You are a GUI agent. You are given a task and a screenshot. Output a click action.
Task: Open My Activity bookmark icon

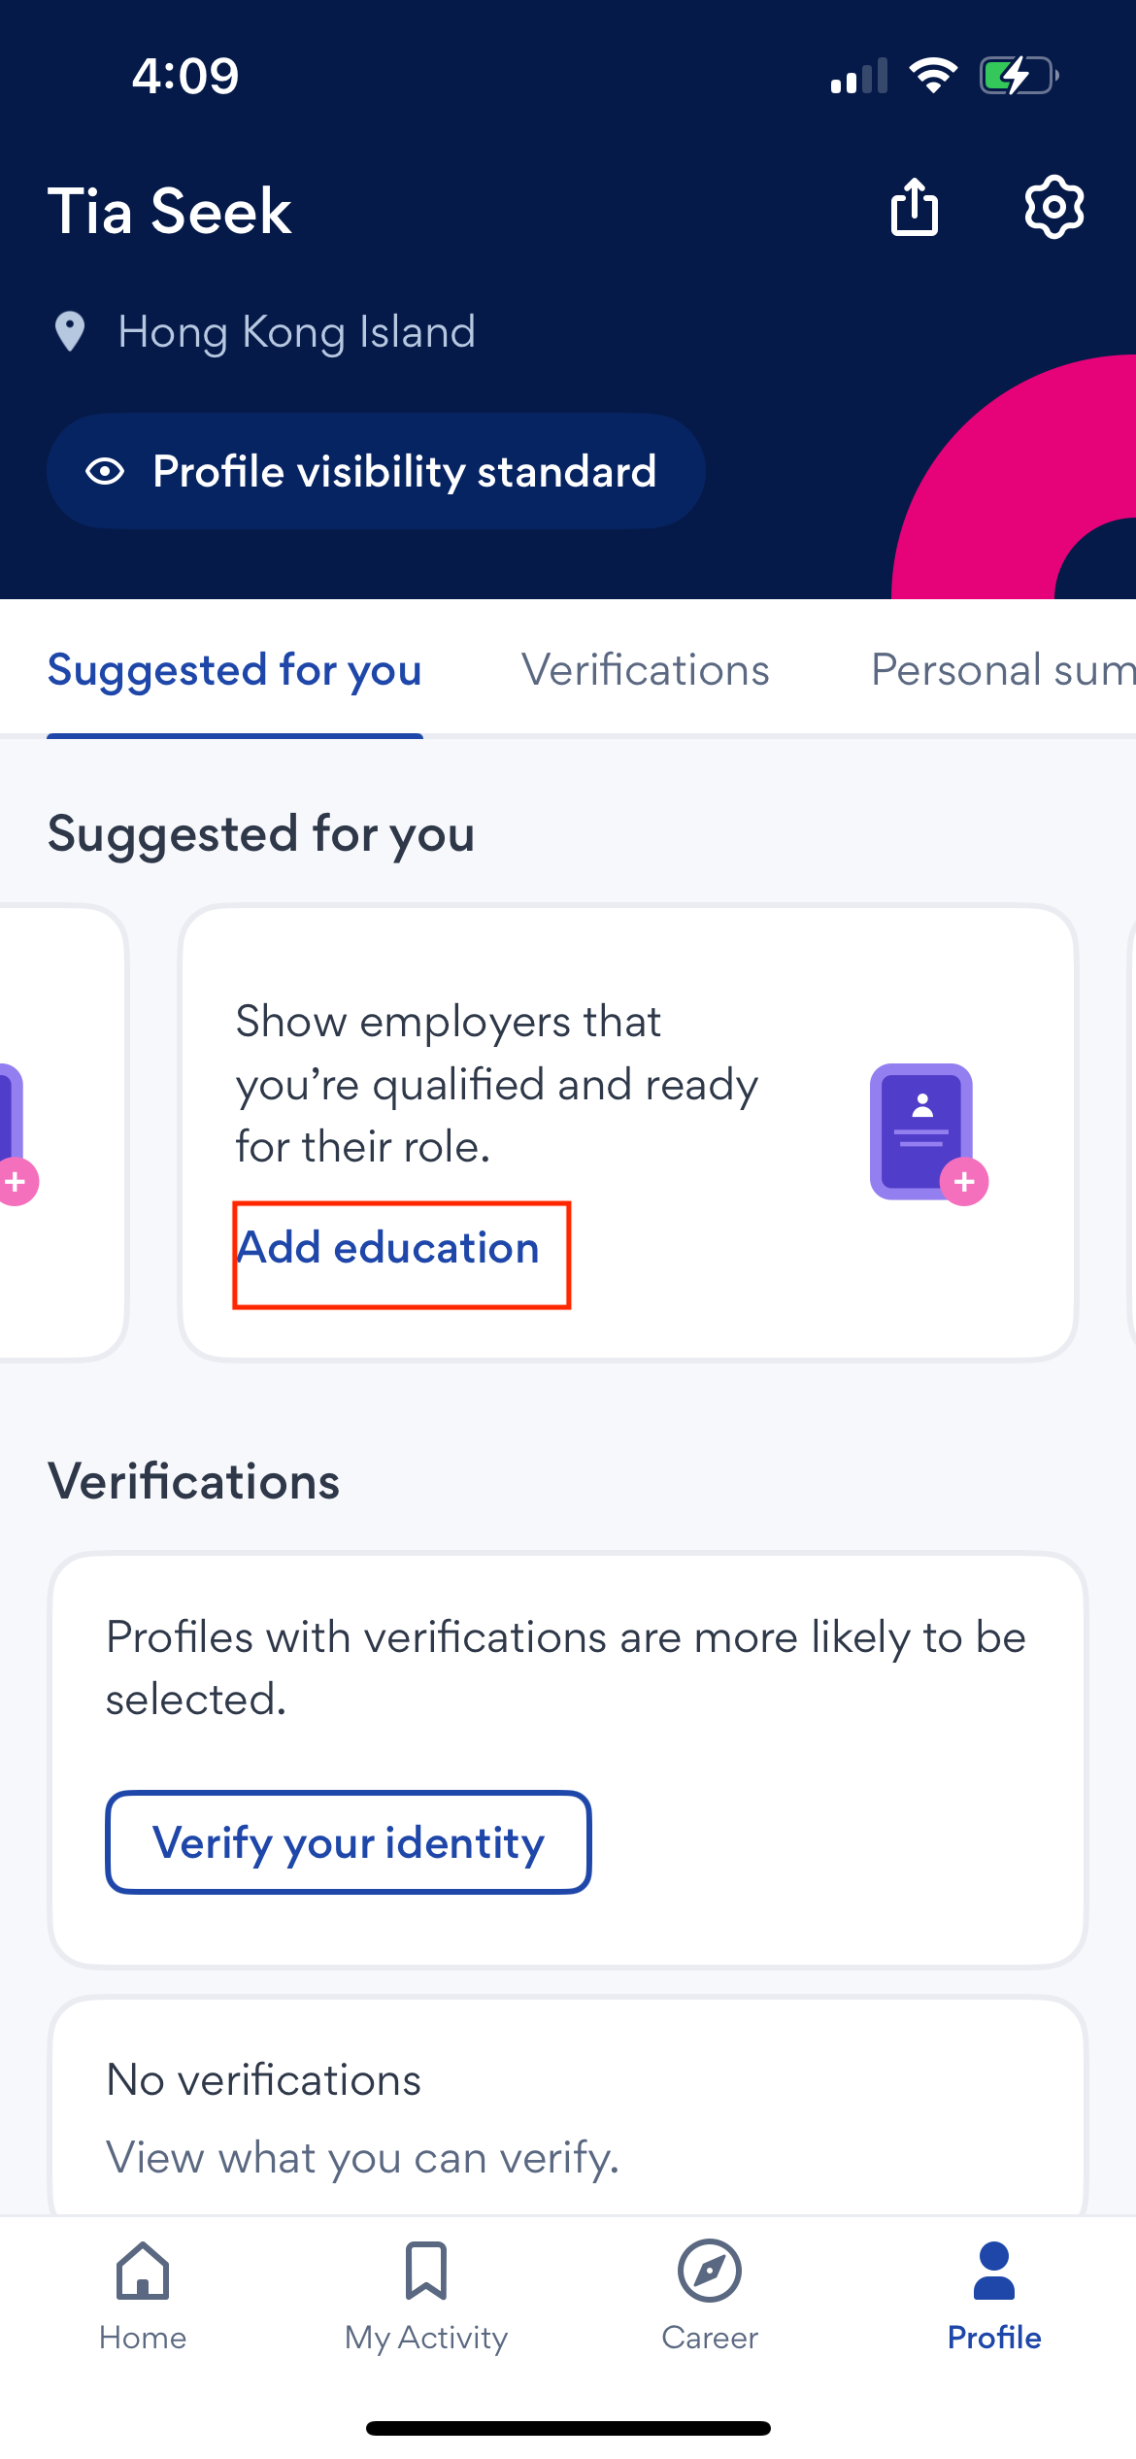point(426,2272)
